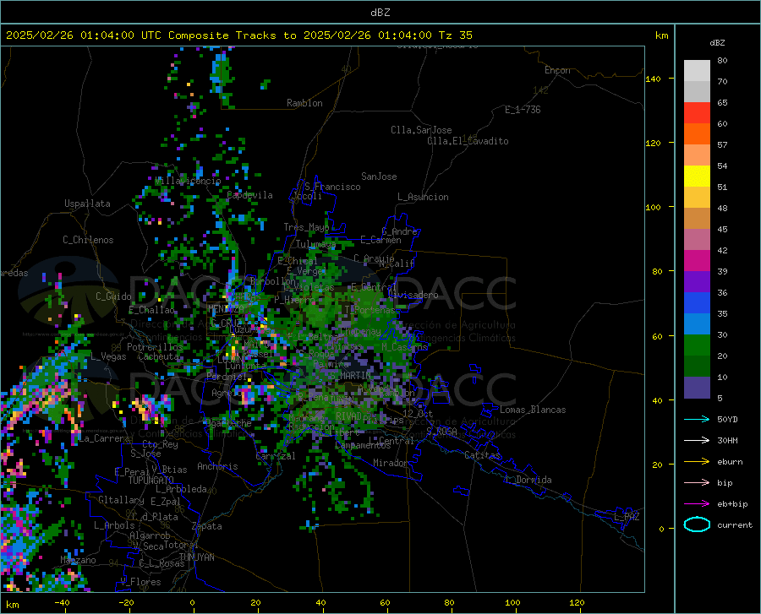Image resolution: width=761 pixels, height=614 pixels.
Task: Click the 'eburn' legend label
Action: (730, 462)
